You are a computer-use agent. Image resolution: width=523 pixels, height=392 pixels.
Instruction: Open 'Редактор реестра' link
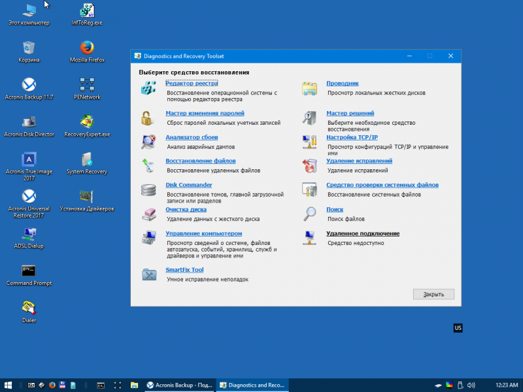(192, 84)
